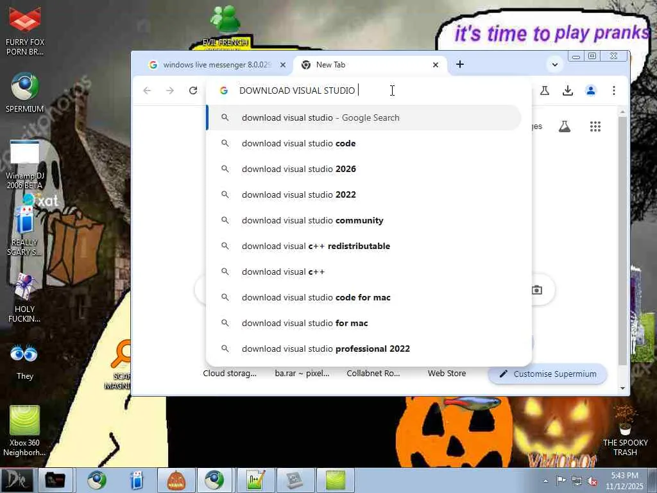Open the Web Store shortcut
Screen dimensions: 657x493
447,373
